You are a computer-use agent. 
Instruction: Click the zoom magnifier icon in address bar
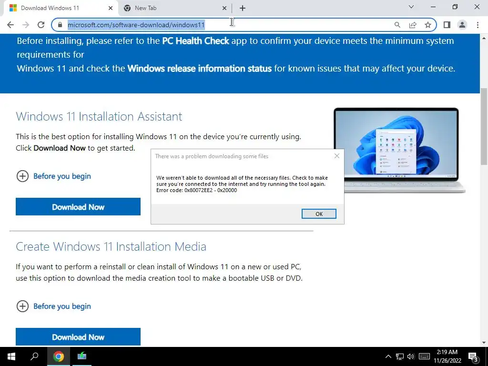pos(397,25)
